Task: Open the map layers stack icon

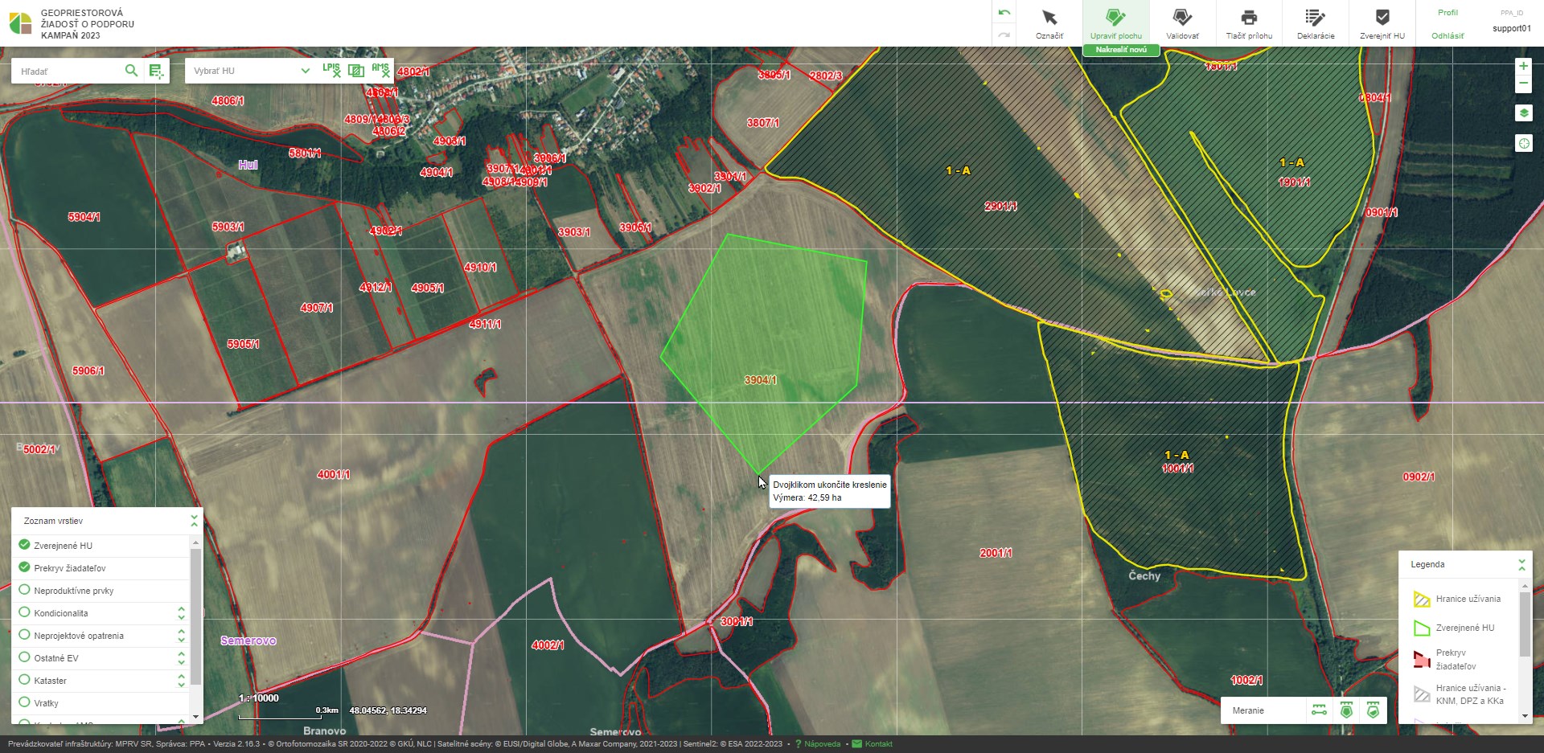Action: (1523, 113)
